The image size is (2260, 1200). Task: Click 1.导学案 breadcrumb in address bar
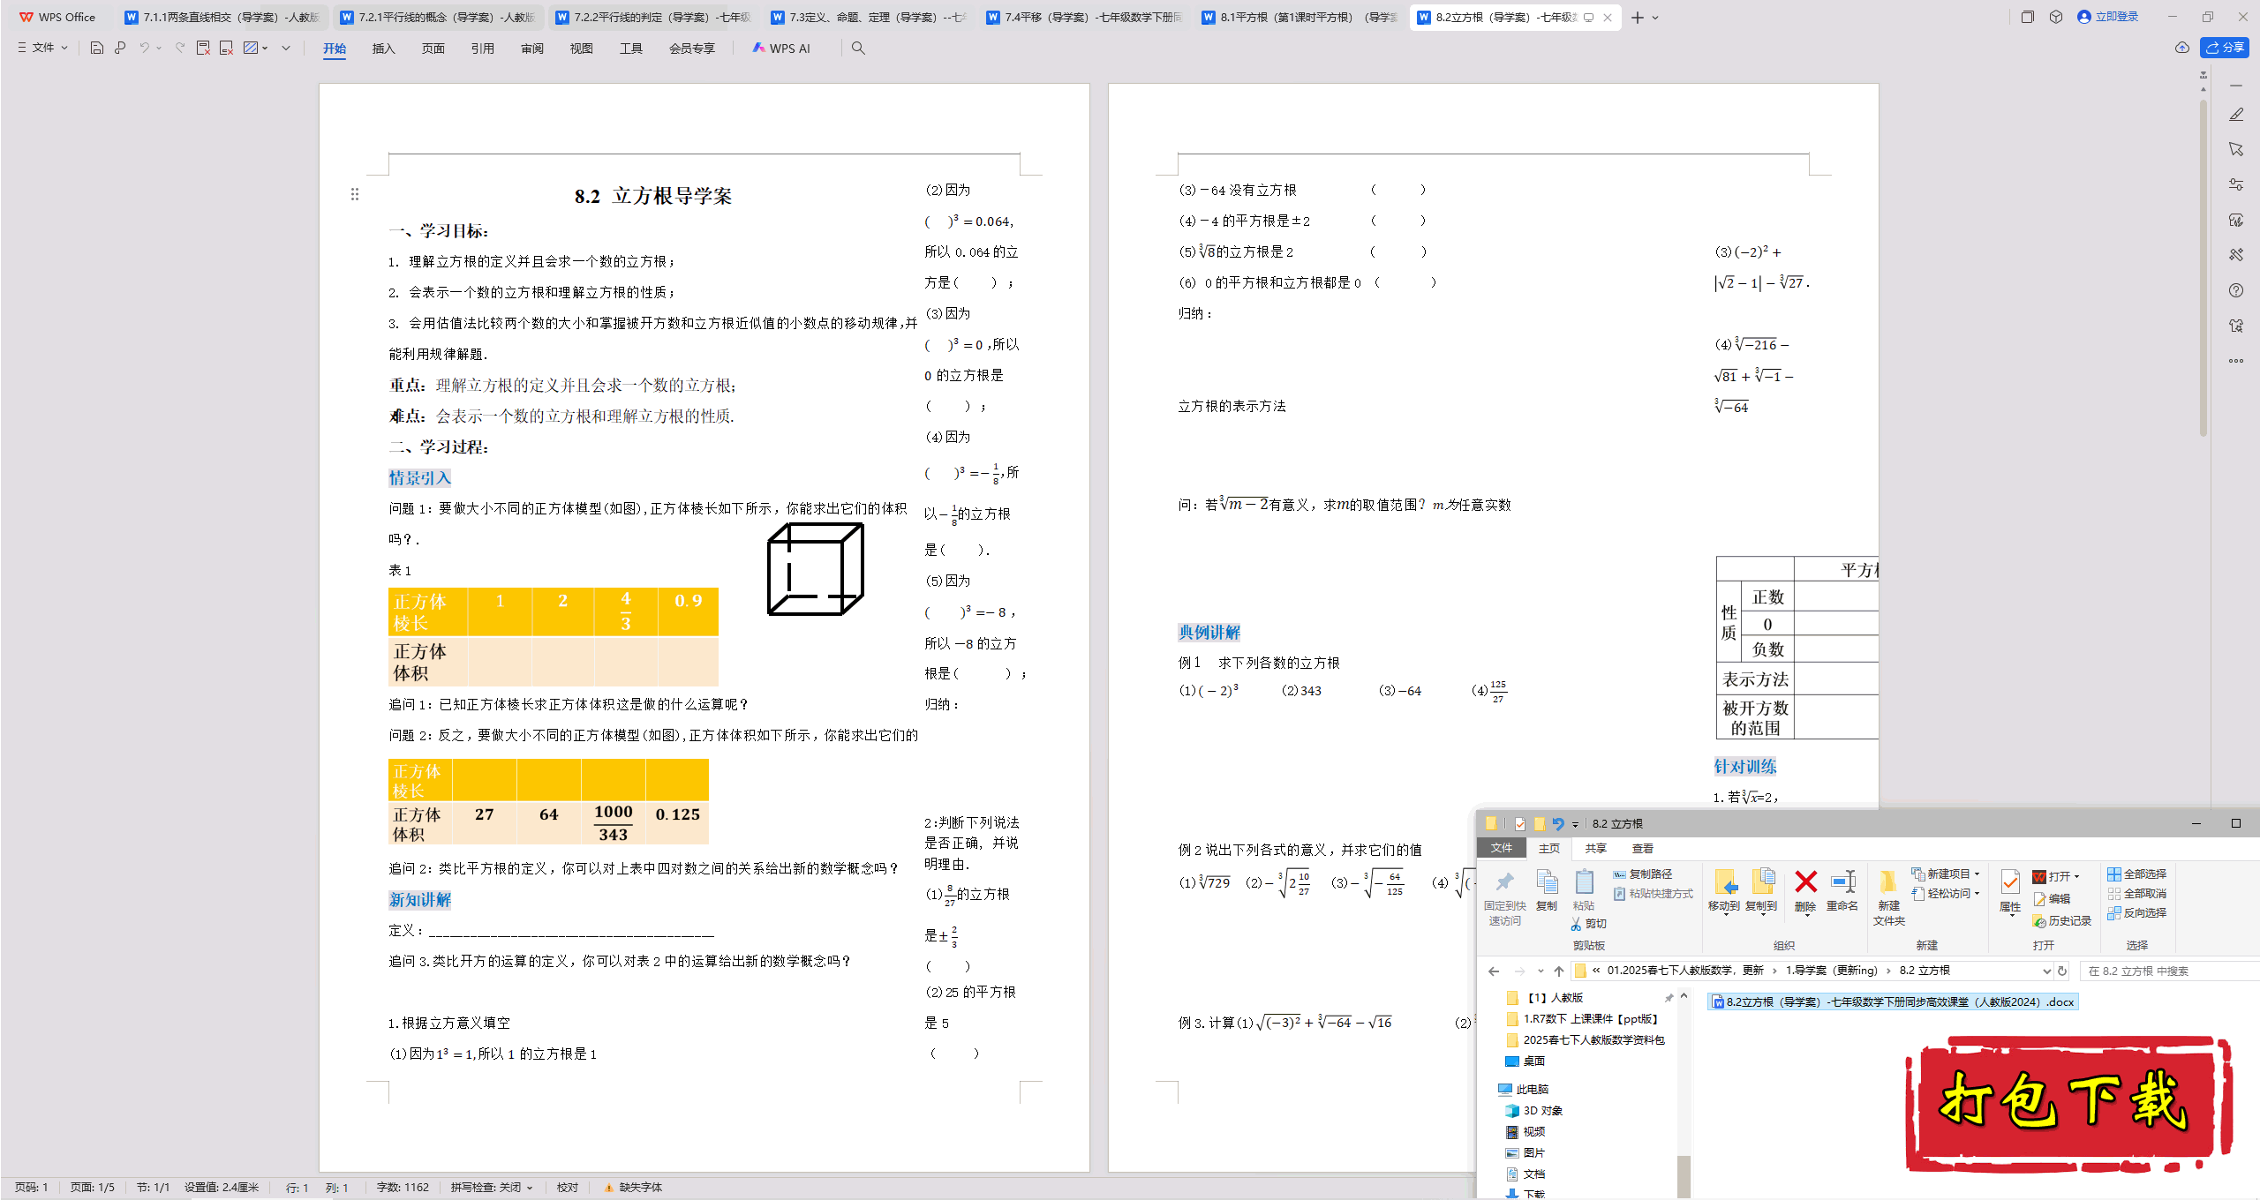1831,971
